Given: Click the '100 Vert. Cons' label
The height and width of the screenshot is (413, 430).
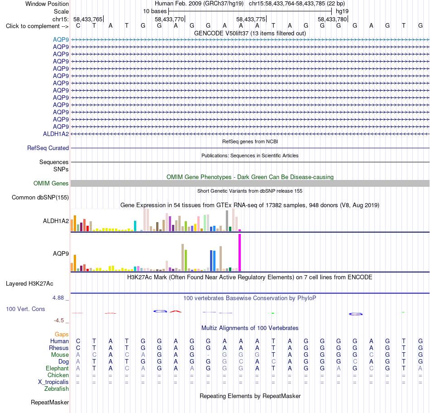Looking at the screenshot, I should click(25, 309).
